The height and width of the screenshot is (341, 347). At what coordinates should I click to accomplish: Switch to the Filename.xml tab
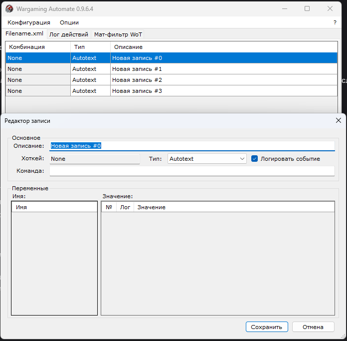[x=24, y=33]
